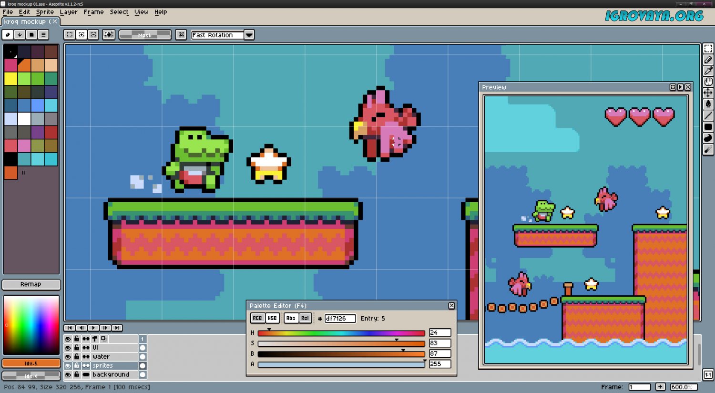Select the Line tool
Screen dimensions: 715x393
click(708, 115)
